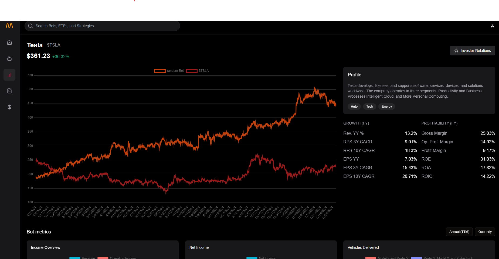
Task: Click the $TSLA ticker beside Tesla
Action: 54,45
